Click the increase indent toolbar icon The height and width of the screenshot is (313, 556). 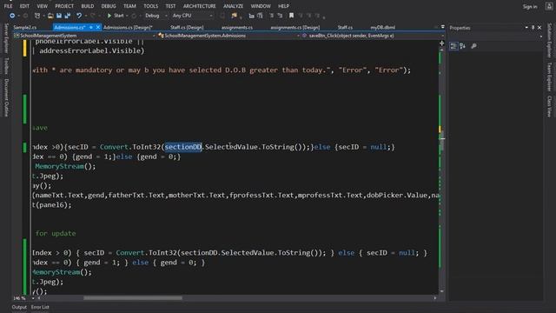coord(260,16)
